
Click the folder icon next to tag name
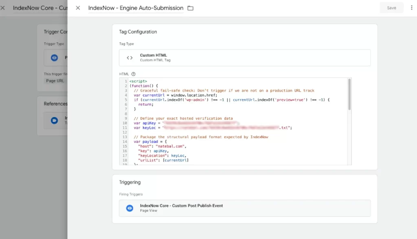click(x=191, y=8)
